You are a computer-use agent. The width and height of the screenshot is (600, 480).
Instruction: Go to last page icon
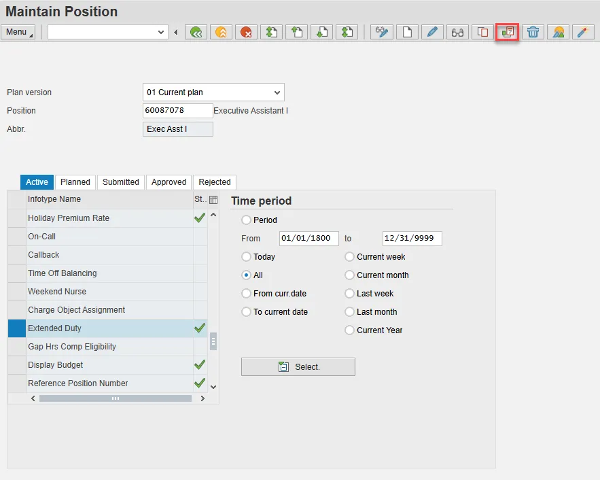click(347, 32)
